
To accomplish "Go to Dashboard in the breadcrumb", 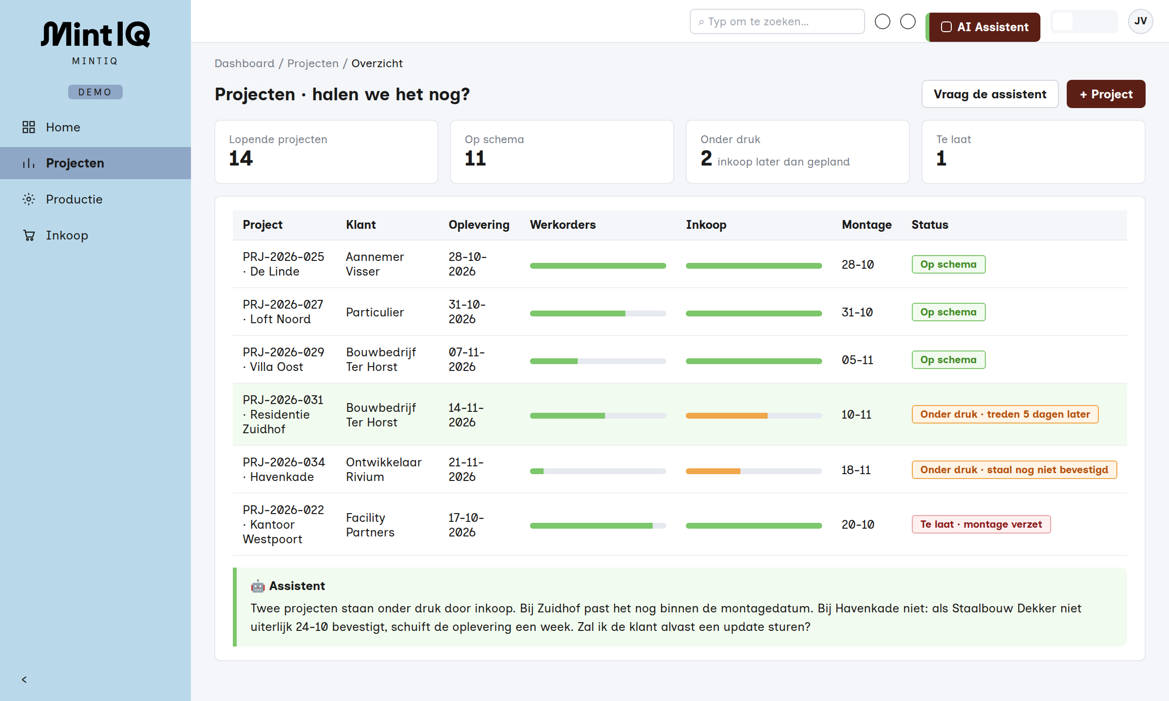I will coord(245,63).
